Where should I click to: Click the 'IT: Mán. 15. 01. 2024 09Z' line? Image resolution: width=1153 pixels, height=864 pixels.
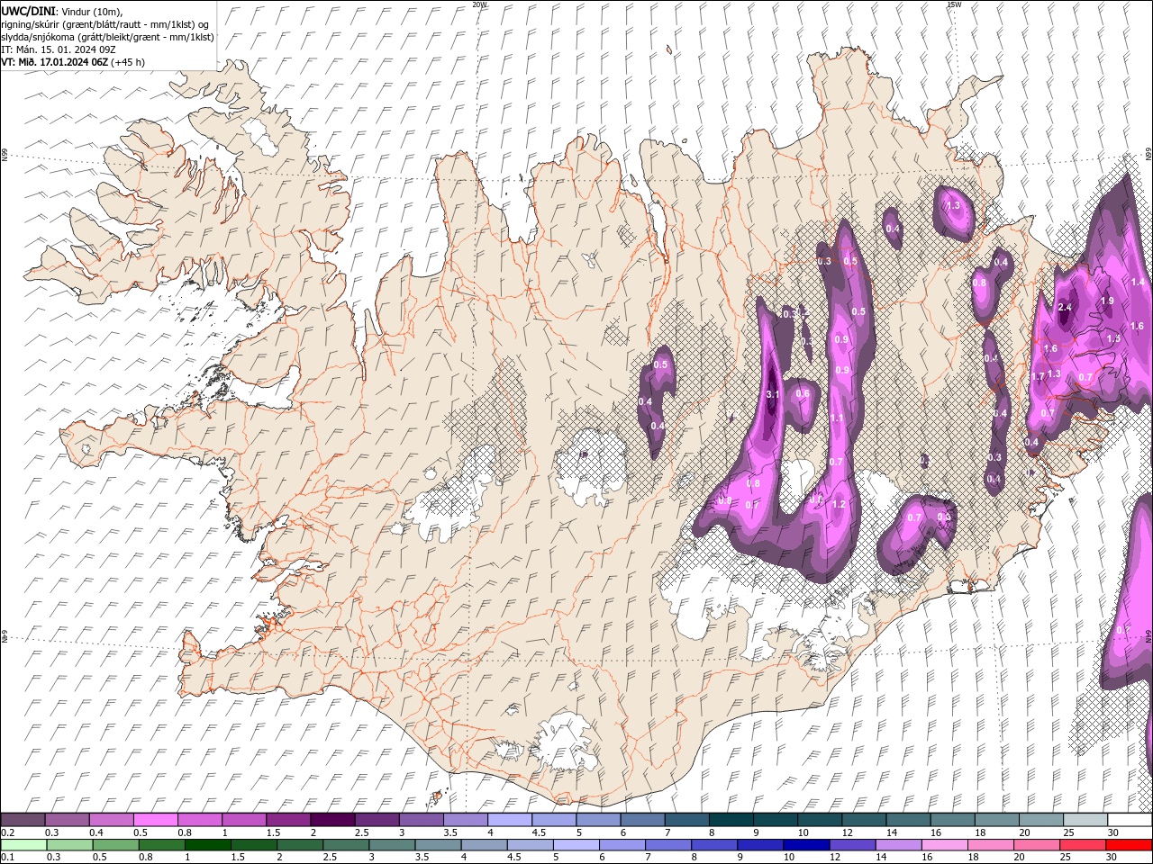click(57, 49)
